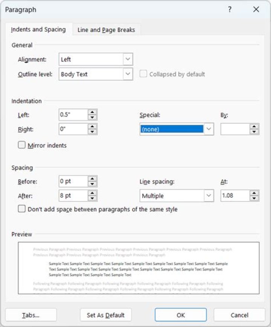271x327 pixels.
Task: Increase After spacing with up arrow
Action: coord(92,193)
